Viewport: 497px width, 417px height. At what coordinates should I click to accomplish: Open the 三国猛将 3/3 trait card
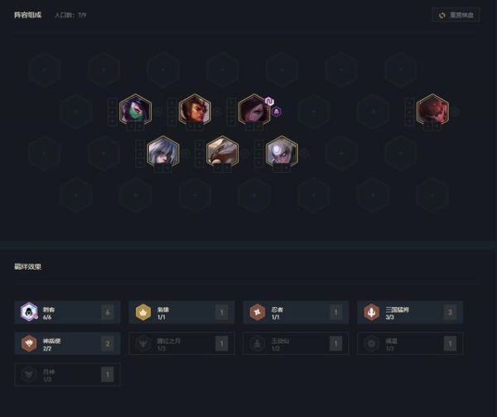point(410,313)
